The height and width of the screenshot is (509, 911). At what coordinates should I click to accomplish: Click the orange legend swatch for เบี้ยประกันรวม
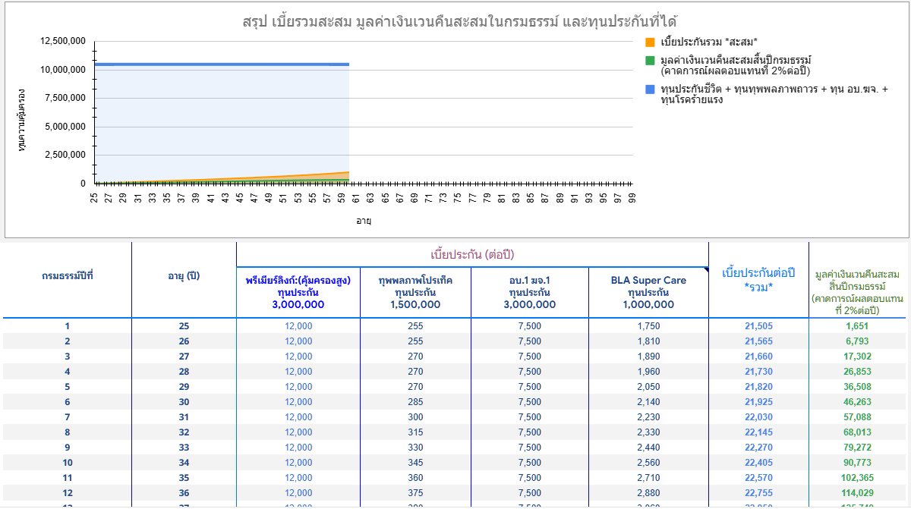[x=650, y=41]
